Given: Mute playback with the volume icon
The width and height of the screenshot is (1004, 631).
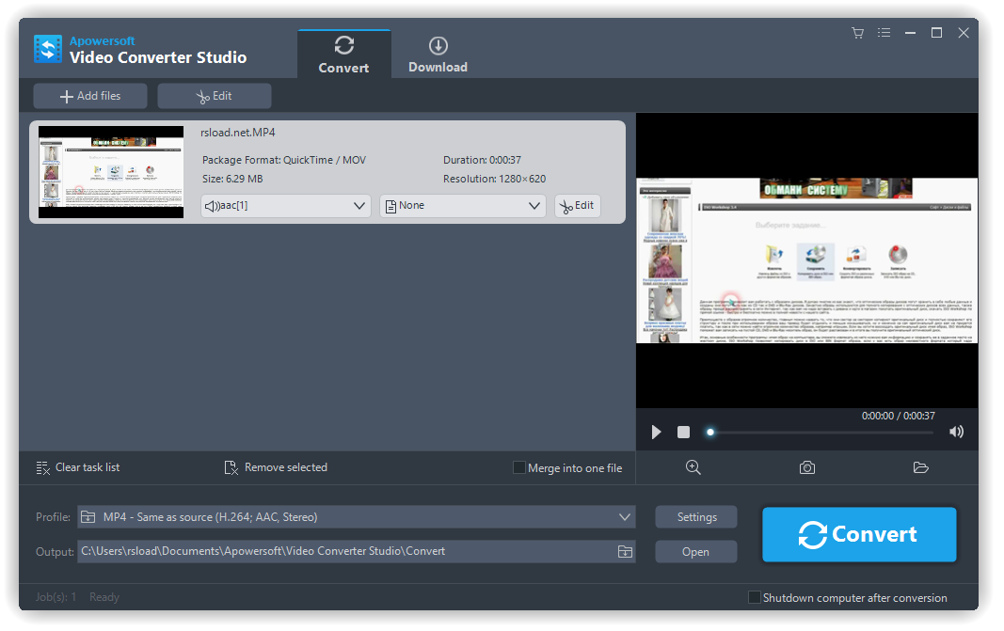Looking at the screenshot, I should point(956,432).
